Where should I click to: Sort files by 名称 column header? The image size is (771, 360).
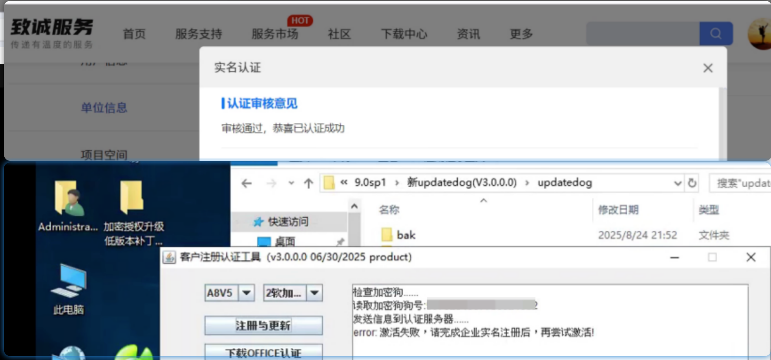click(389, 210)
